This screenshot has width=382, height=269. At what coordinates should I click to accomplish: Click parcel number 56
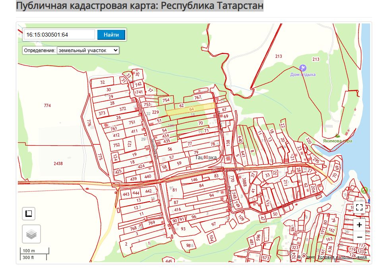tap(170, 149)
